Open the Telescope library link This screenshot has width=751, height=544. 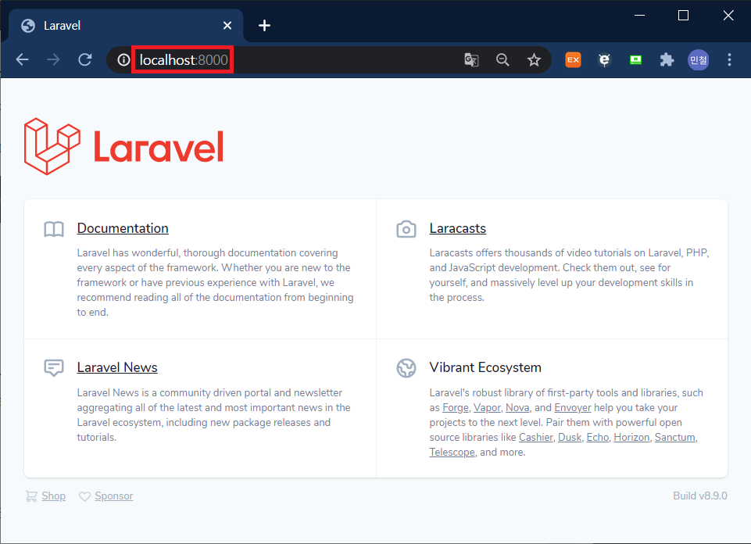pyautogui.click(x=452, y=452)
